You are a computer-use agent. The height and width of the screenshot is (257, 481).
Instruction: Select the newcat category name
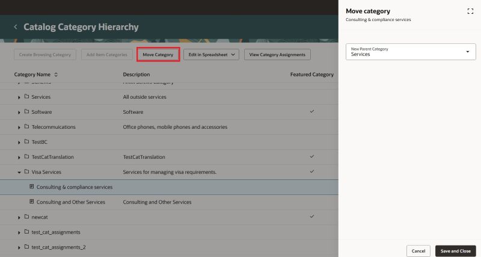click(x=40, y=217)
